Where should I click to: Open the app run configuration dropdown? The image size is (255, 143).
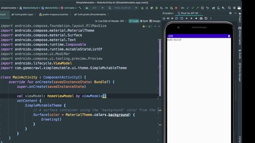(94, 8)
